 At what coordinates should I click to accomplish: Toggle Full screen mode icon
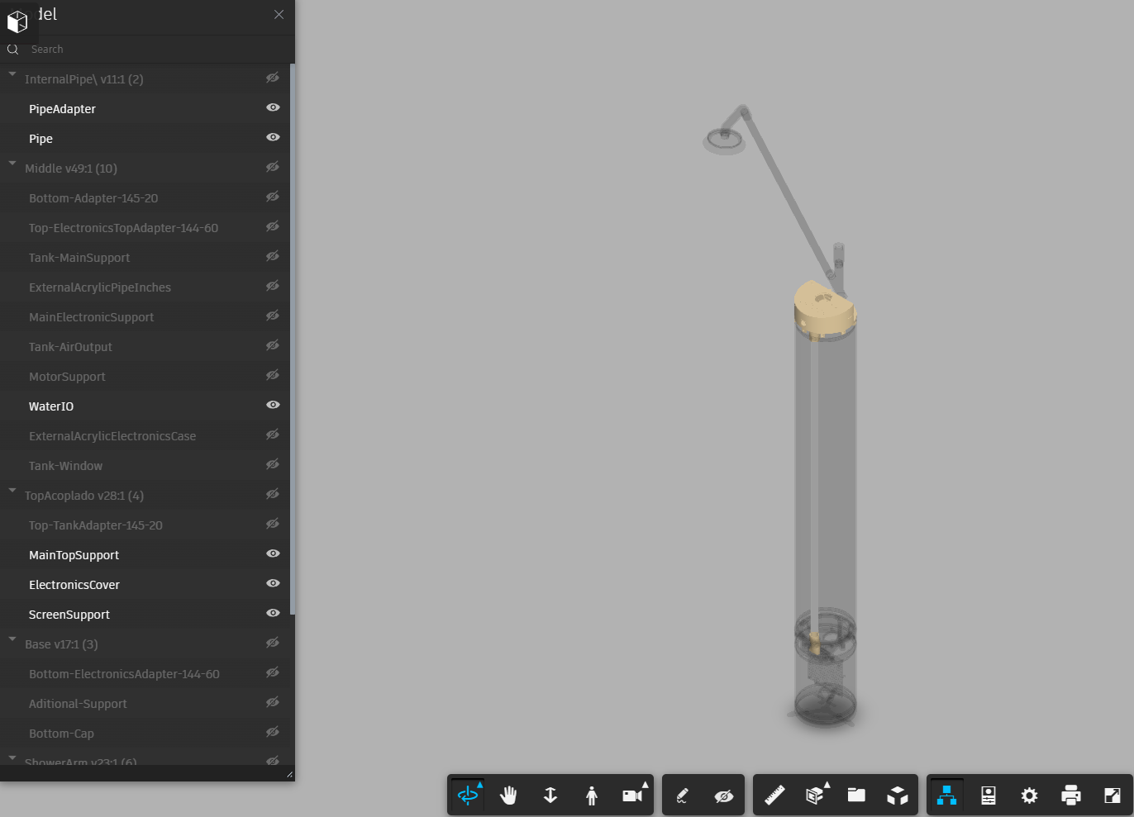[x=1113, y=796]
